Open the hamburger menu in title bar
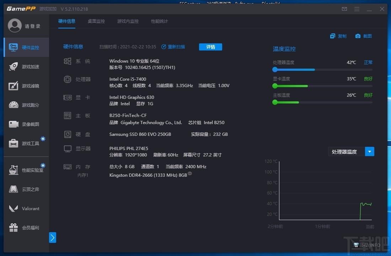 (357, 9)
